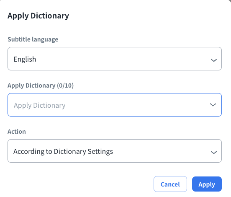Click the English text in the language selector
Viewport: 231px width, 197px height.
click(25, 60)
